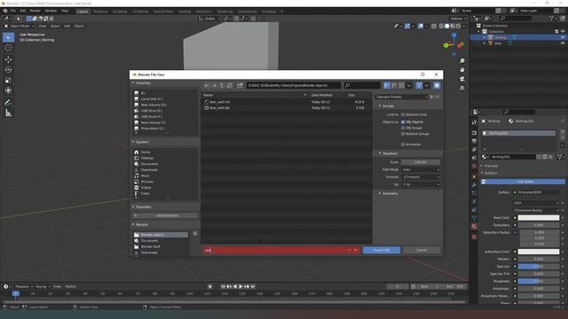The image size is (568, 319).
Task: Open the Object Data properties tab
Action: (474, 218)
